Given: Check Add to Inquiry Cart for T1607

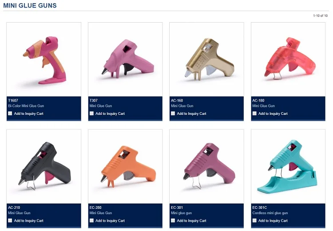Looking at the screenshot, I should pos(10,114).
